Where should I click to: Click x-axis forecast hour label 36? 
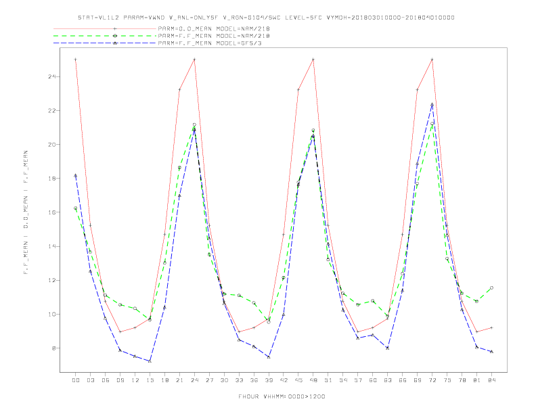254,380
